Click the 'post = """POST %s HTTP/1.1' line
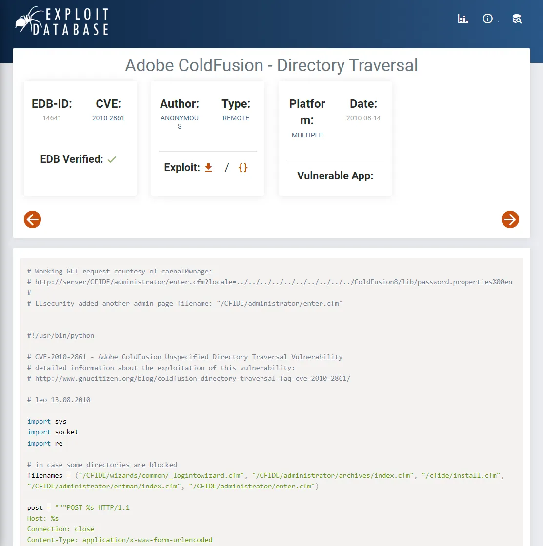543x546 pixels. [79, 507]
